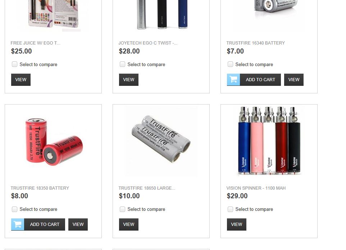Enable compare for TrustFire 18350 Battery
This screenshot has height=250, width=346.
click(x=14, y=209)
